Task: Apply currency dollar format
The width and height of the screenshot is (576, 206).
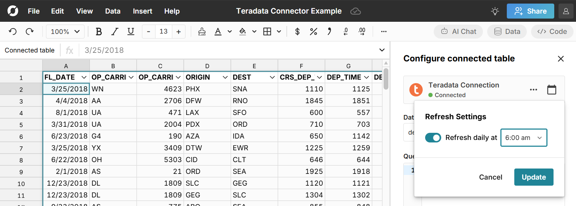Action: coord(297,31)
